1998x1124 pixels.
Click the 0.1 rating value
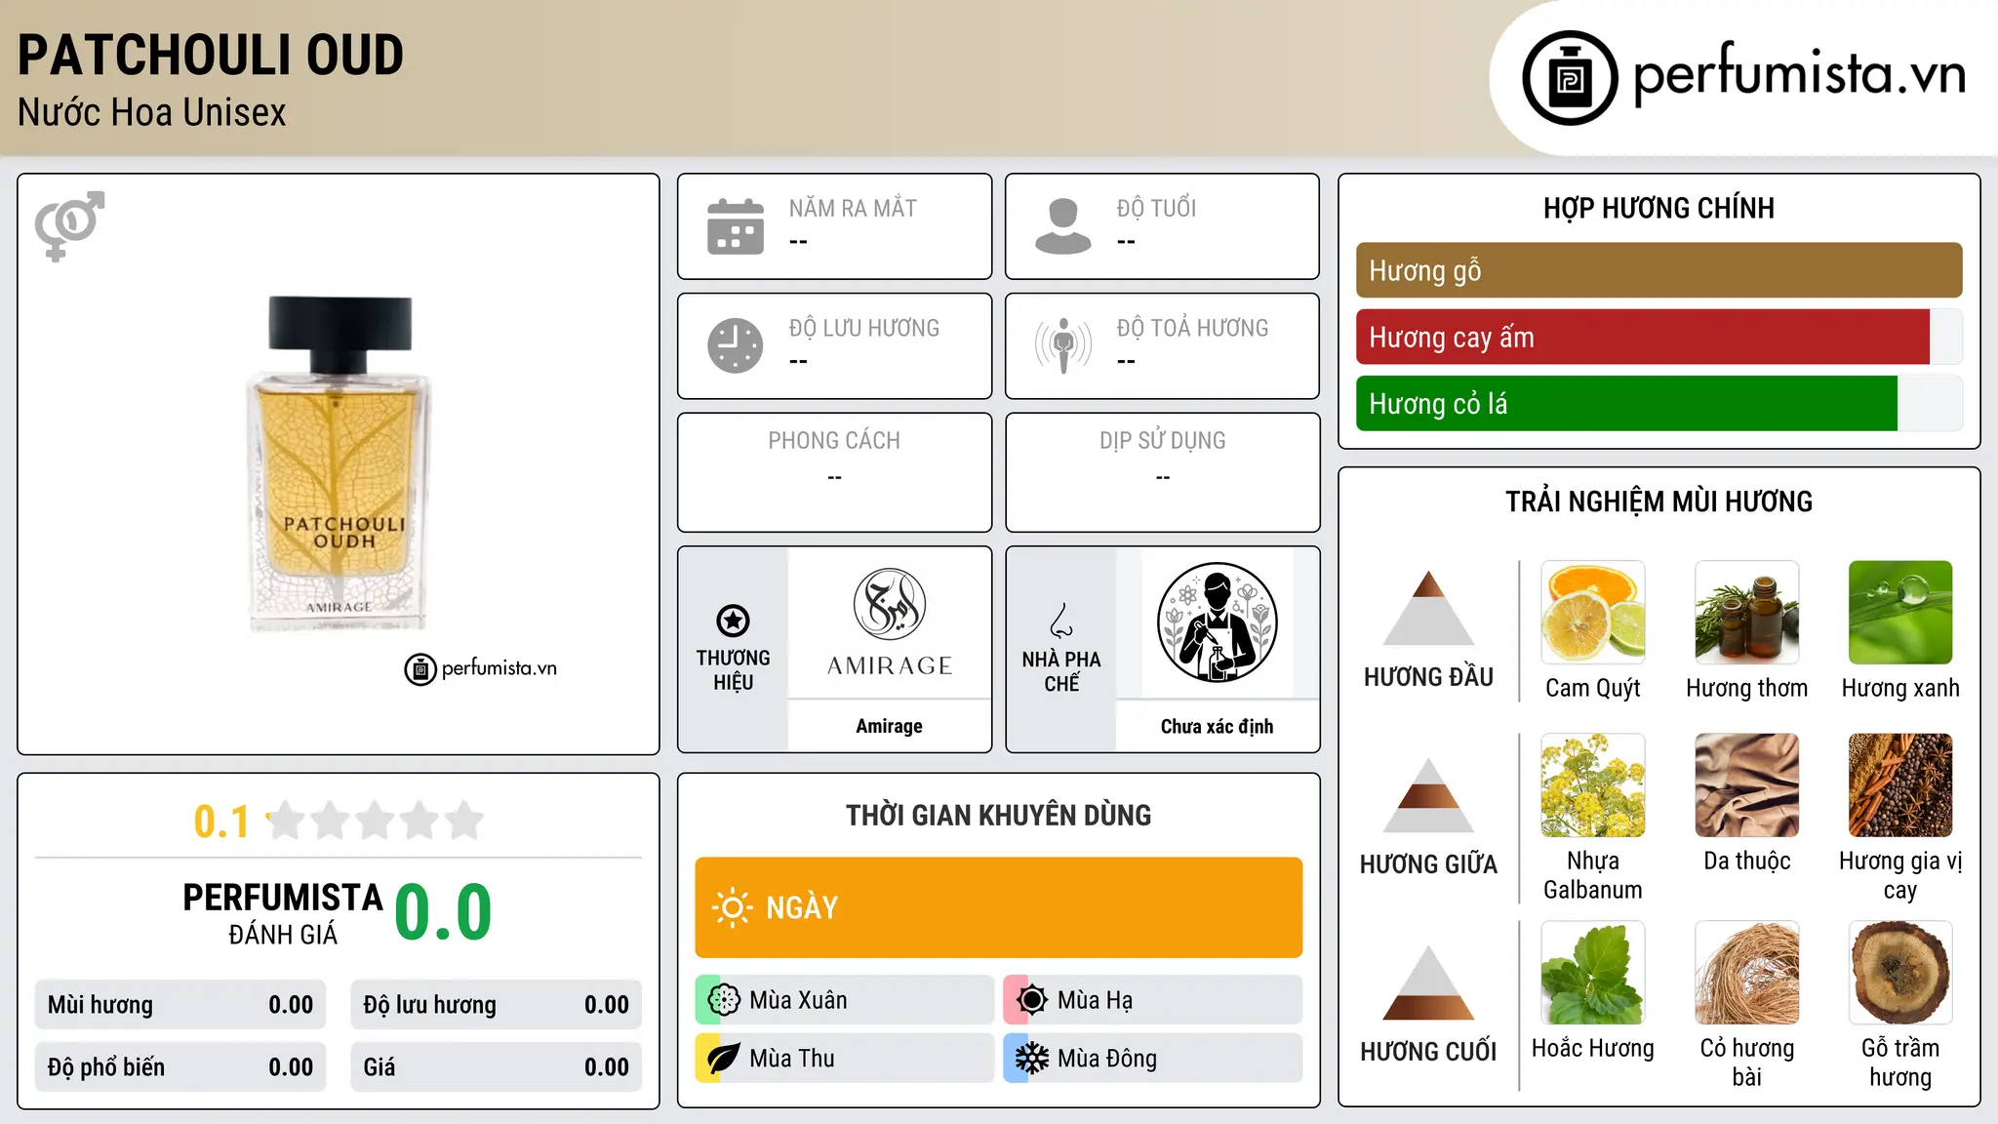[221, 822]
